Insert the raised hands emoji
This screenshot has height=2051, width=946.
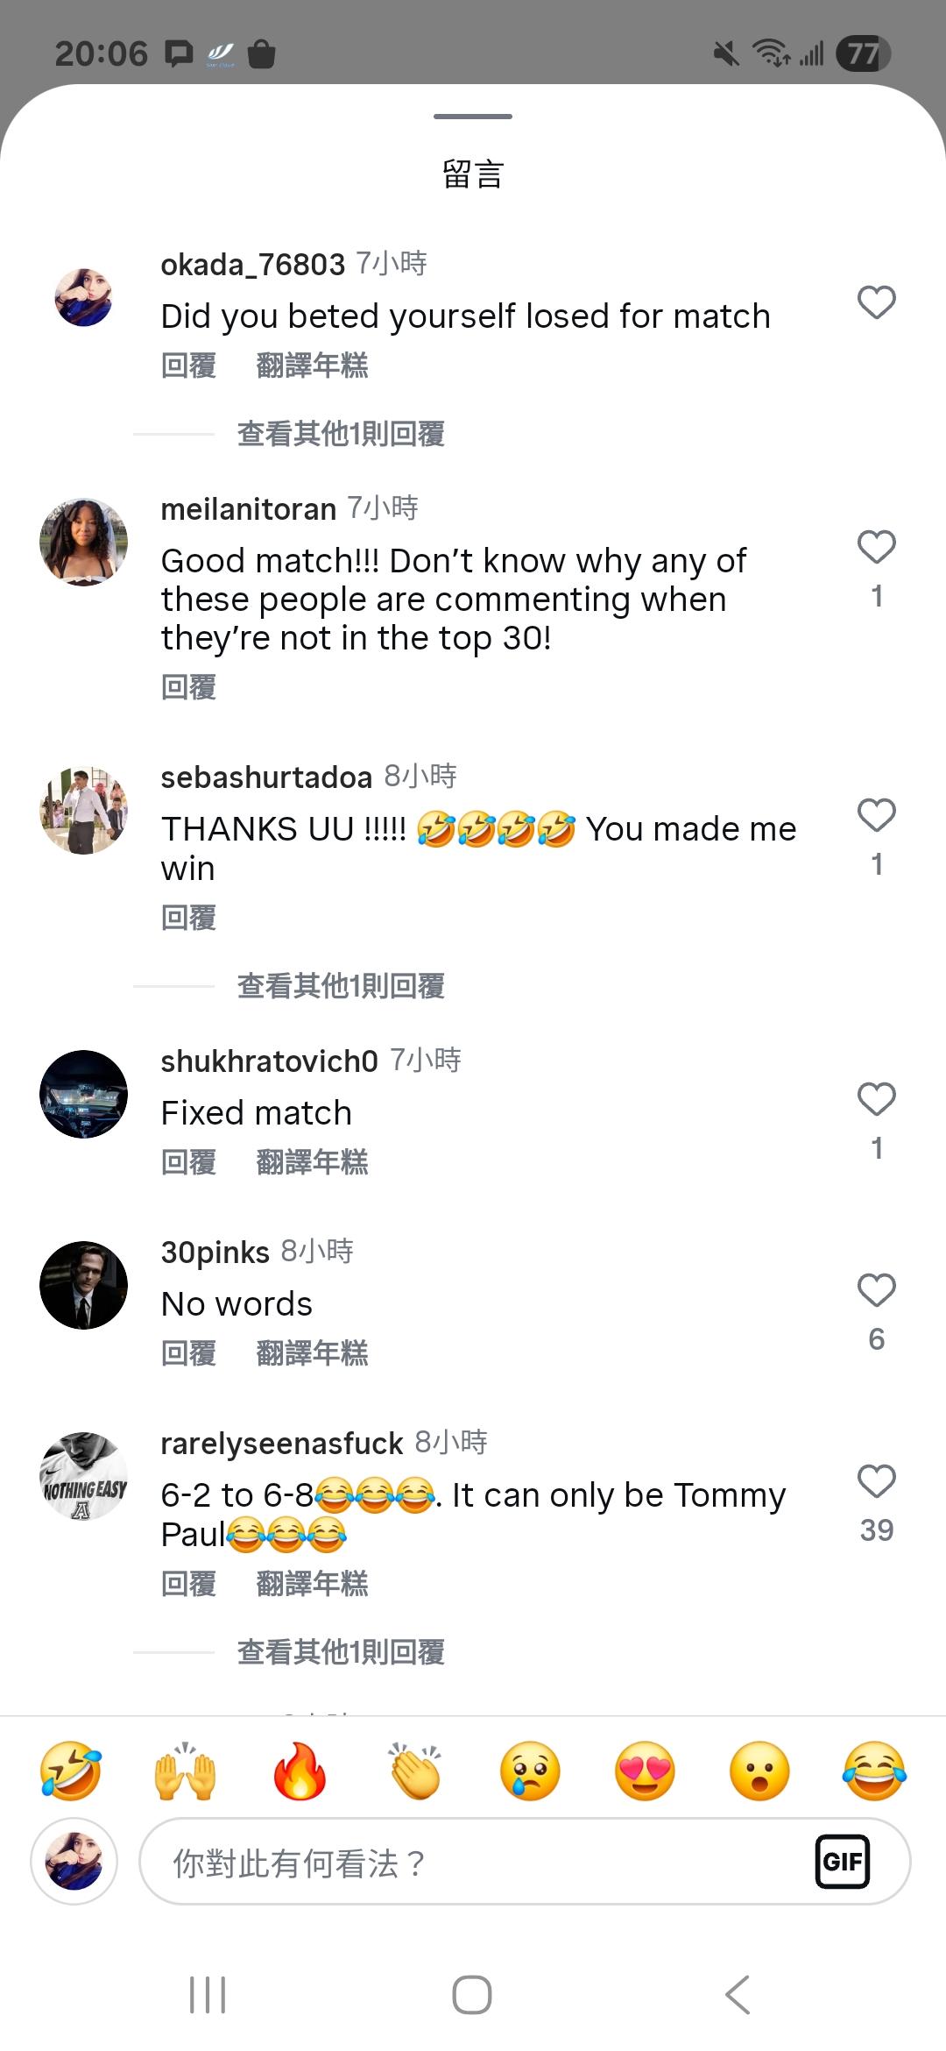point(185,1771)
